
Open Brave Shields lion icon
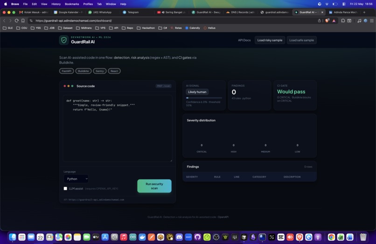click(327, 21)
